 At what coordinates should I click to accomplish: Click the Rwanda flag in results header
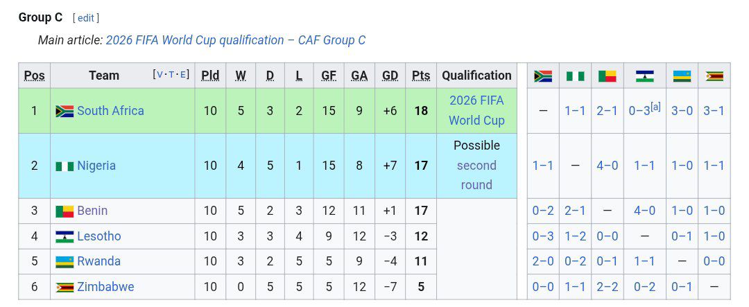tap(682, 76)
